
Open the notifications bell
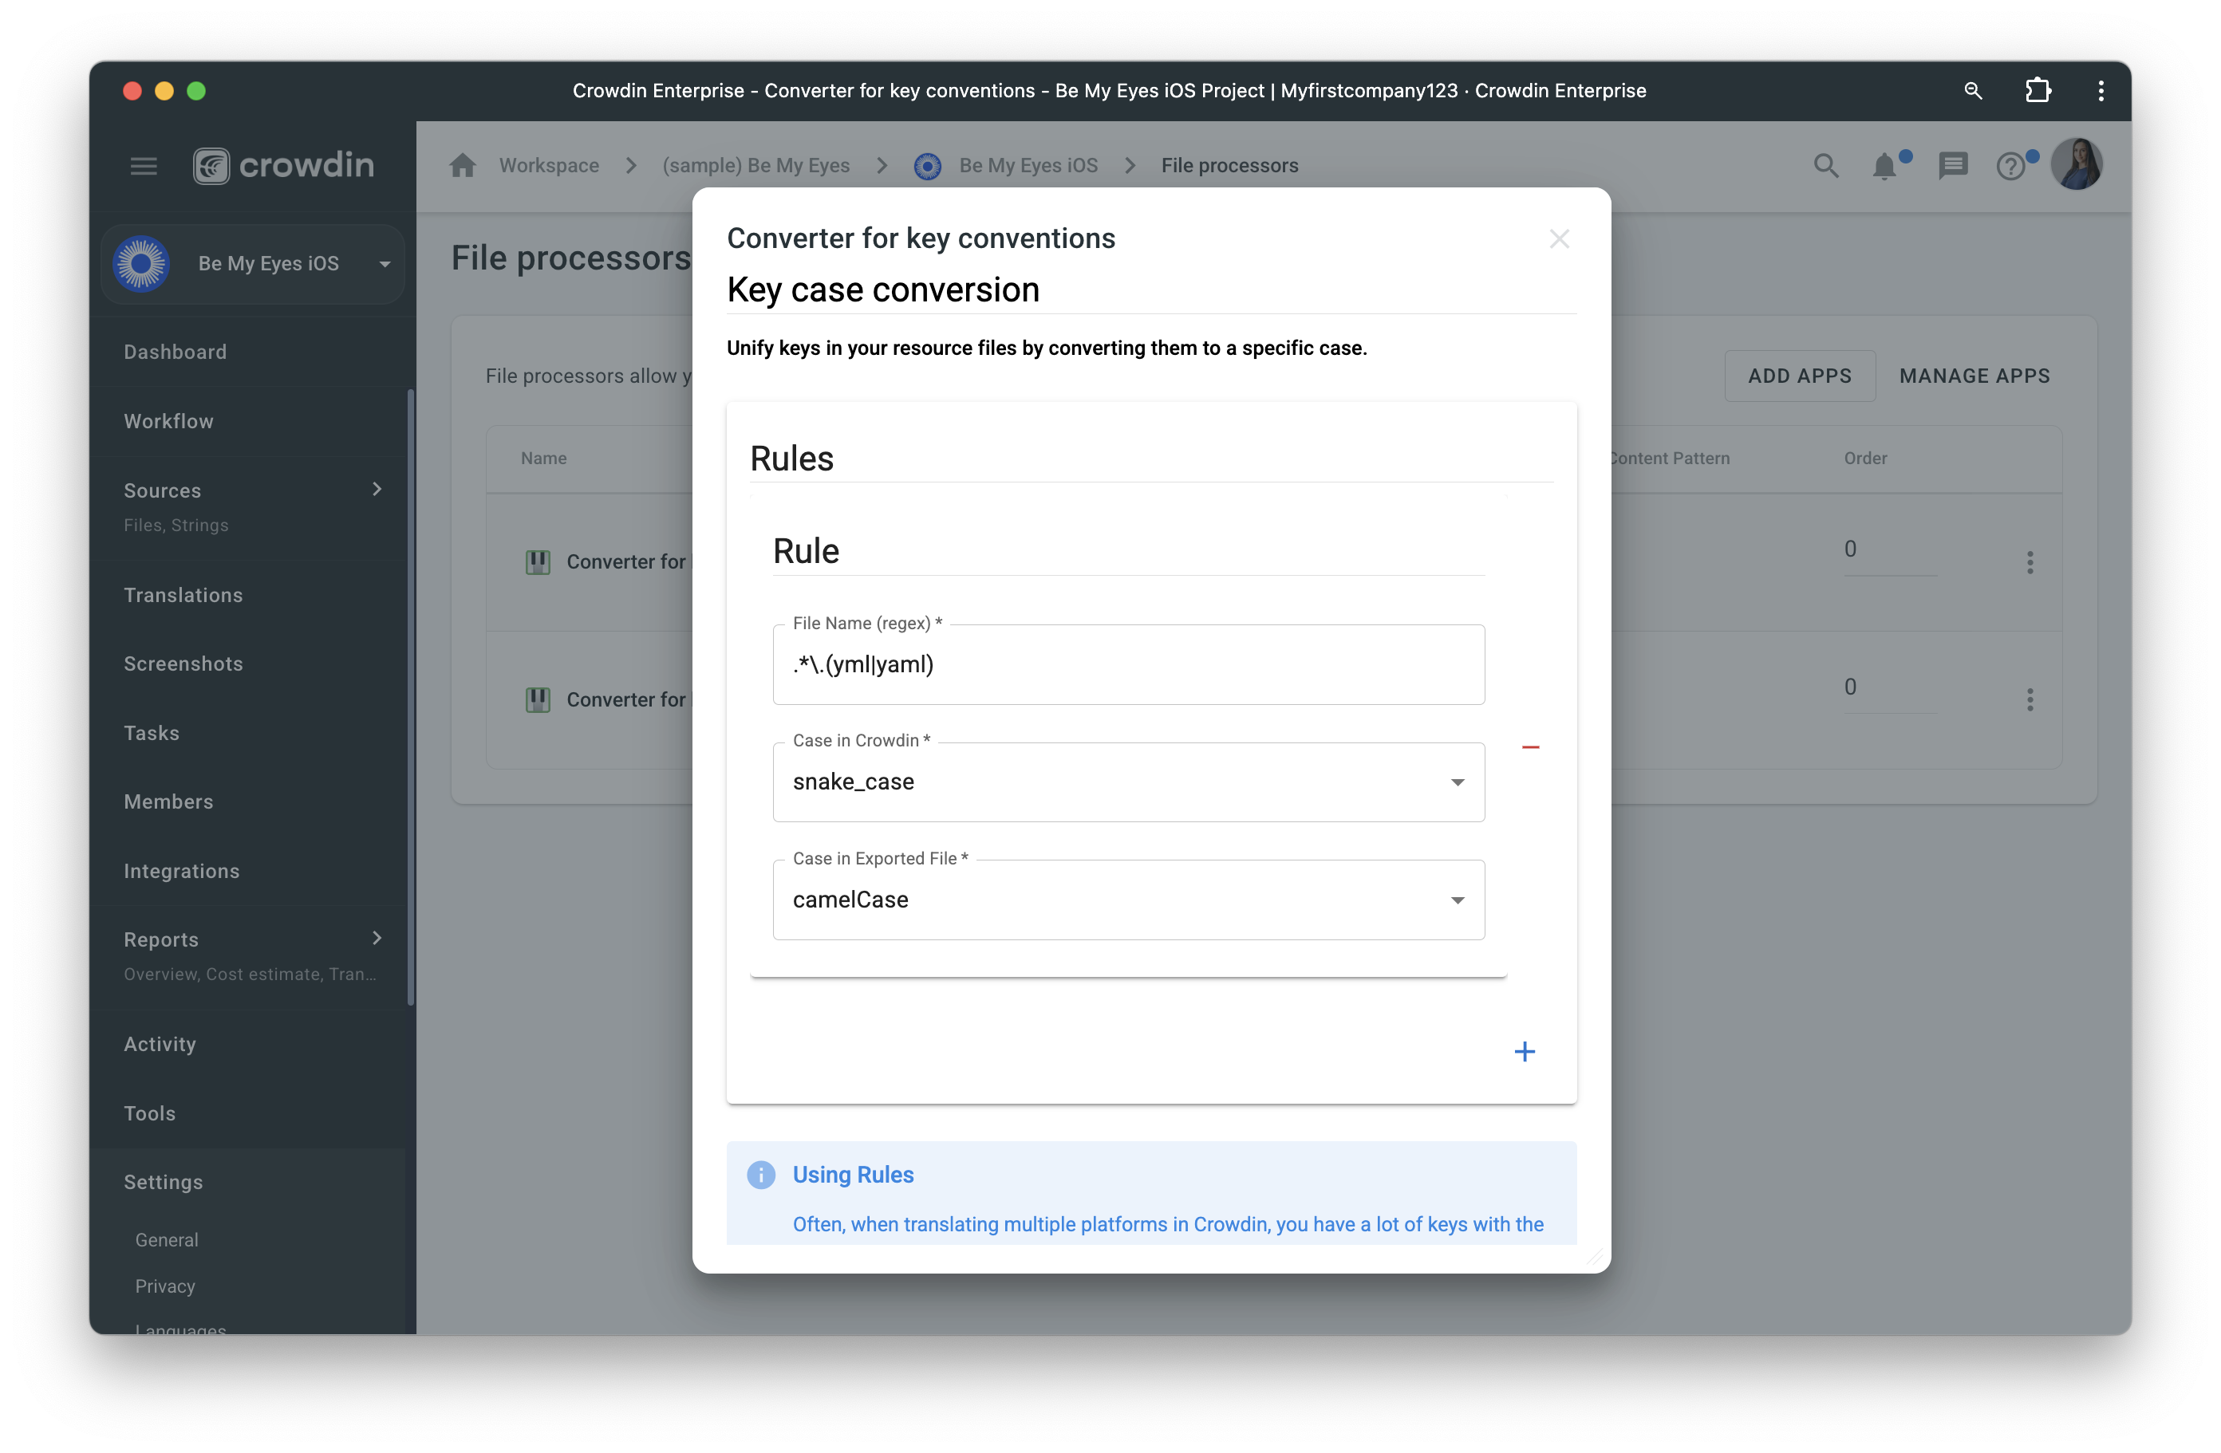1884,166
